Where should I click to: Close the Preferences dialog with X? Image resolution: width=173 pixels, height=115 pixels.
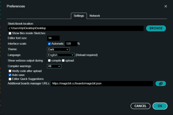coord(166,6)
